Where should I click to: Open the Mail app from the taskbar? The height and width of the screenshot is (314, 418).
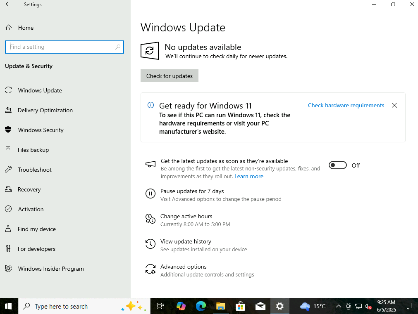tap(260, 306)
